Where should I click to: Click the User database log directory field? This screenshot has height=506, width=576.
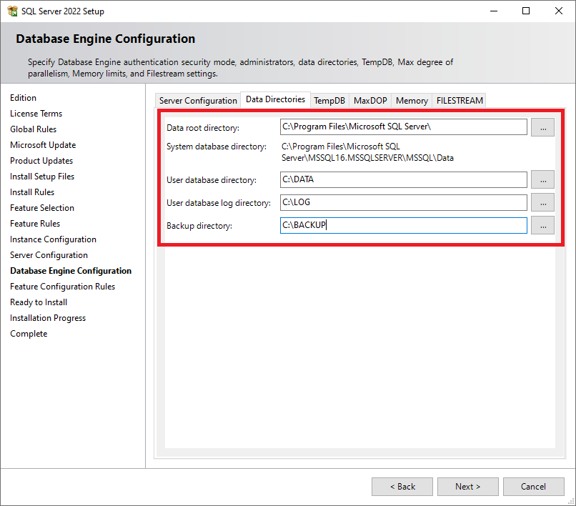pos(404,202)
